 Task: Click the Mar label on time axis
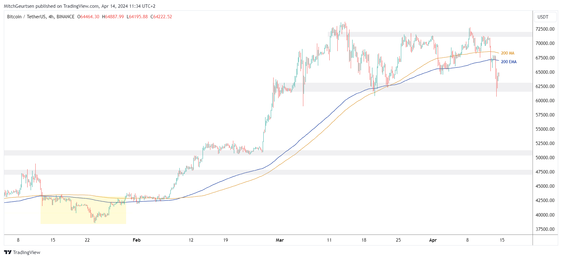(280, 240)
